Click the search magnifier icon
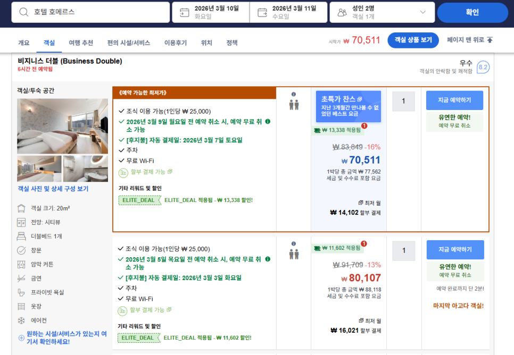The height and width of the screenshot is (355, 514). (x=23, y=12)
